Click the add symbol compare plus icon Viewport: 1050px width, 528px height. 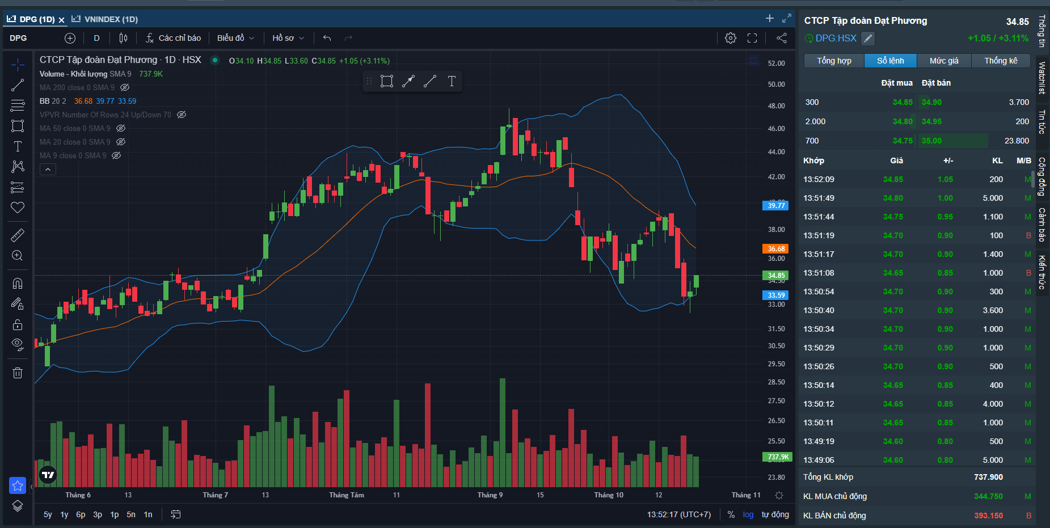[x=70, y=38]
